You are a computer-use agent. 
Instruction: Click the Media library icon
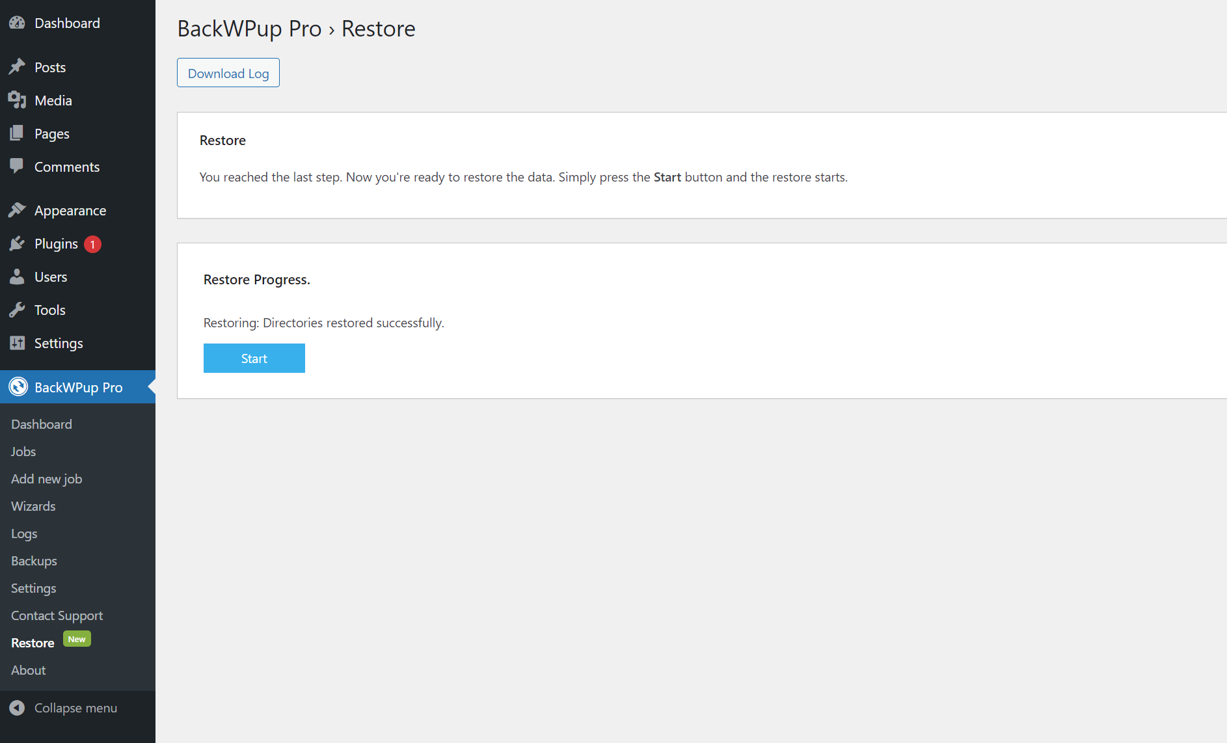click(x=17, y=100)
